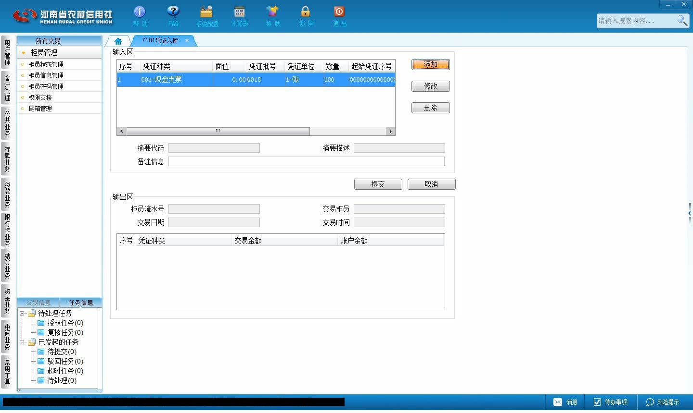The width and height of the screenshot is (693, 413).
Task: Click the 备注信息 input field
Action: pyautogui.click(x=306, y=161)
